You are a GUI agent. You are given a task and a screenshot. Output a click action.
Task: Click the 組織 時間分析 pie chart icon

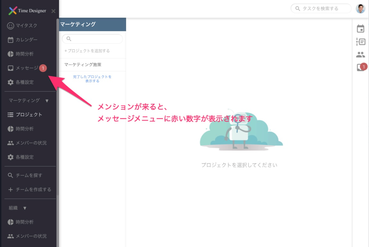(x=10, y=222)
